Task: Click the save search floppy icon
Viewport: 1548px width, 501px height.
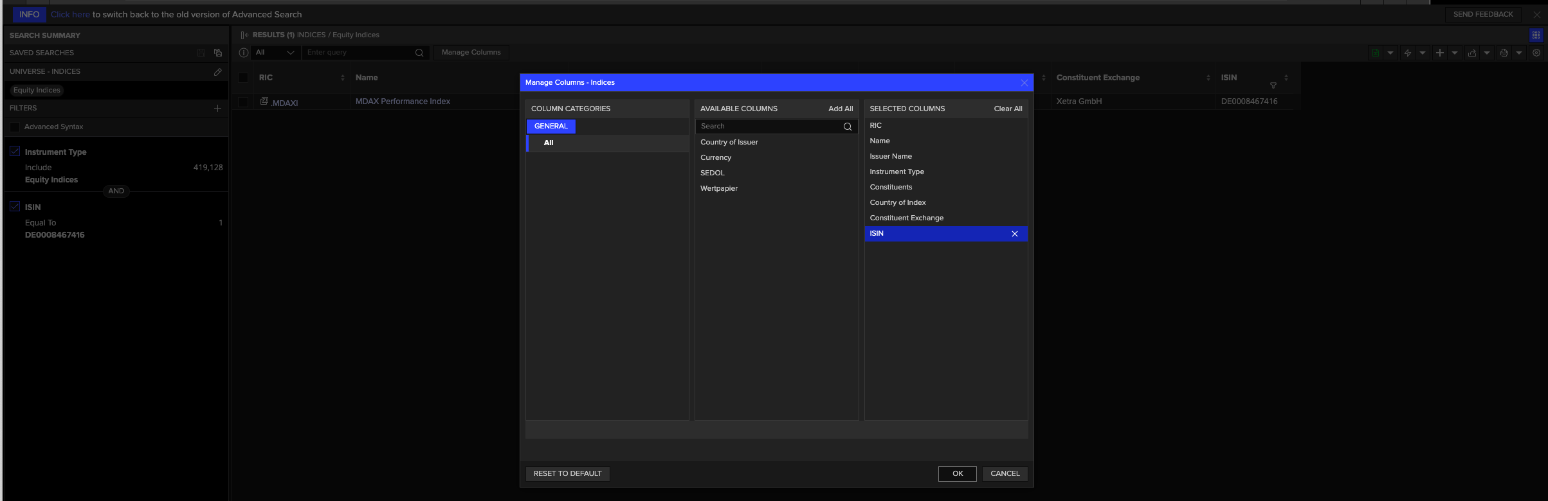Action: pos(201,53)
